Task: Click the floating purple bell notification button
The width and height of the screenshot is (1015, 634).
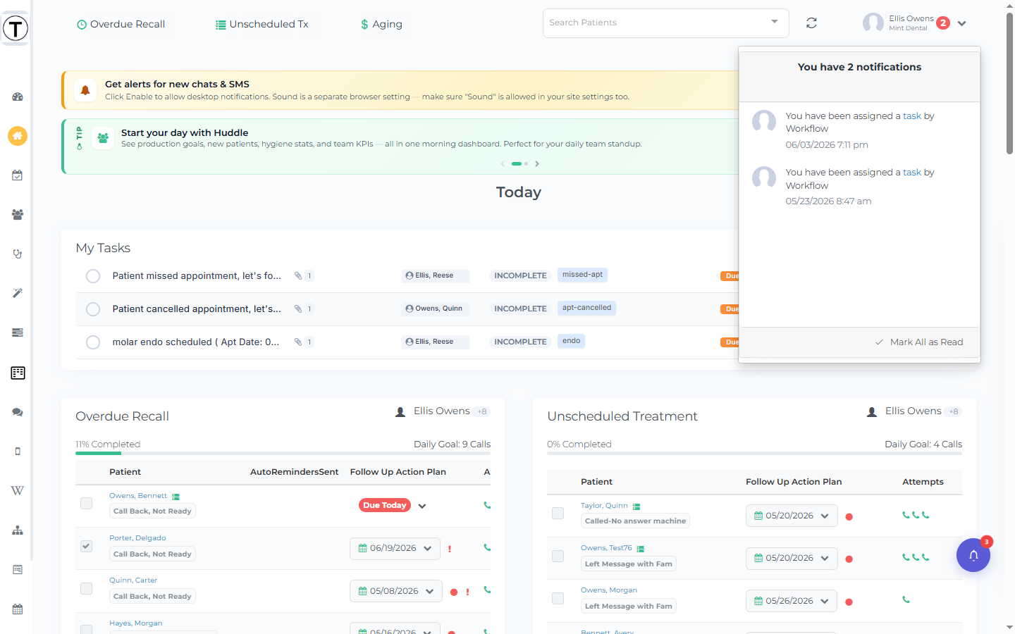Action: click(973, 555)
